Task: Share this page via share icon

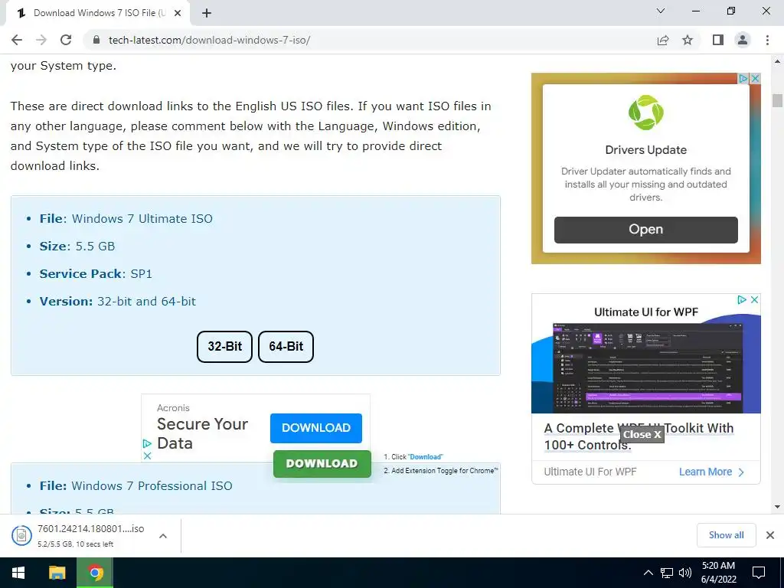Action: click(x=663, y=40)
